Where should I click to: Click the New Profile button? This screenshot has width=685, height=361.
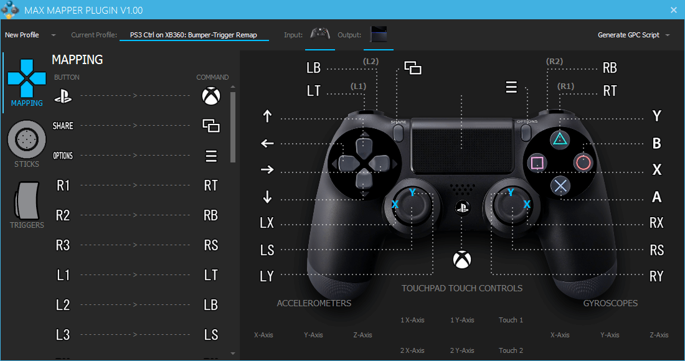tap(22, 35)
